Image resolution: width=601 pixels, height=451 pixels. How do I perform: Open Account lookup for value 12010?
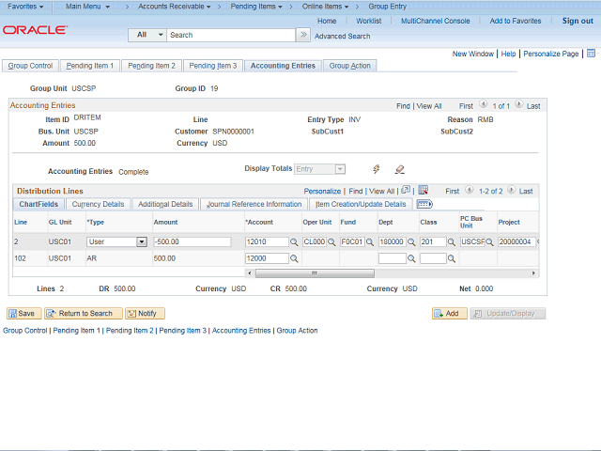point(294,242)
